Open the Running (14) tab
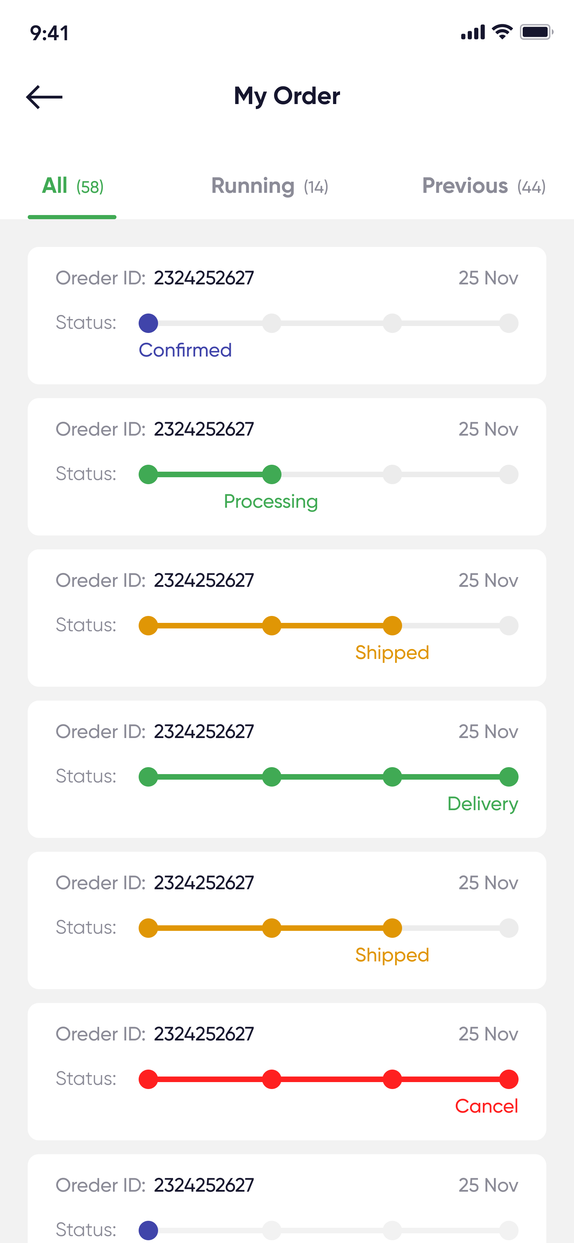 click(270, 186)
